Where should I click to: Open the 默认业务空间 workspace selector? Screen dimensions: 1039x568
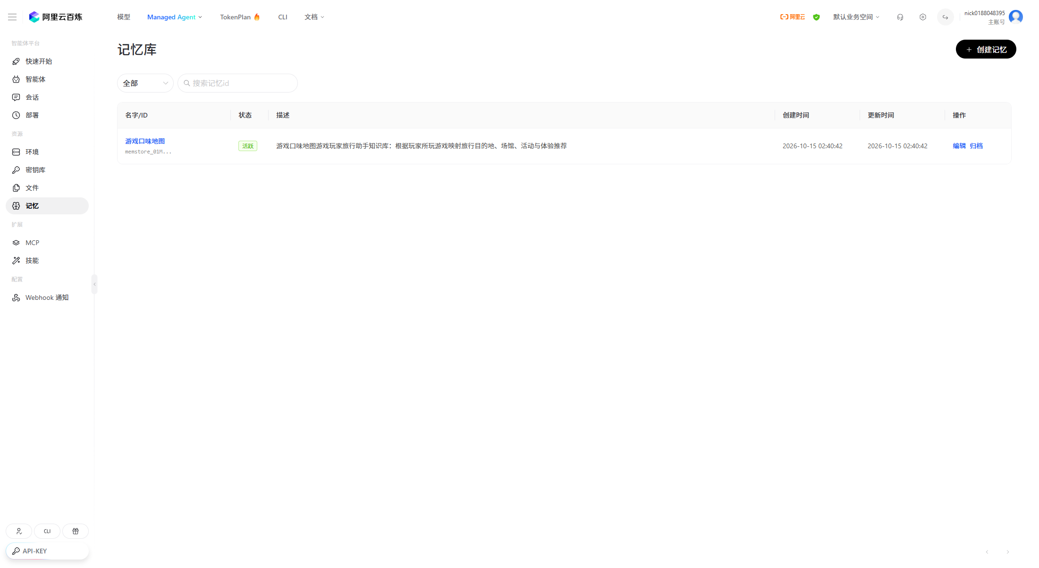tap(856, 17)
